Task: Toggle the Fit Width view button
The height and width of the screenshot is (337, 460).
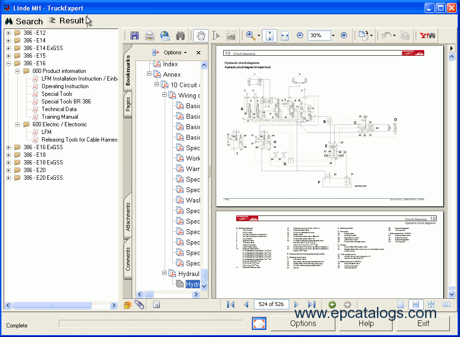Action: point(285,36)
